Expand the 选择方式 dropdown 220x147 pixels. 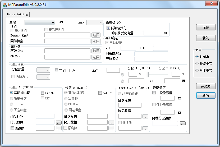(x=43, y=77)
